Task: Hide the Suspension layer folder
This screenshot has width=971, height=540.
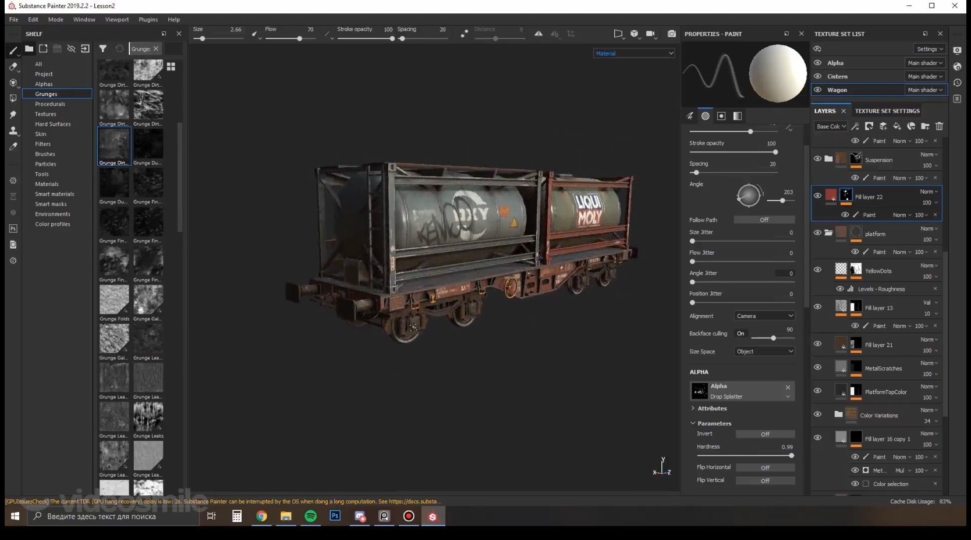Action: [x=818, y=159]
